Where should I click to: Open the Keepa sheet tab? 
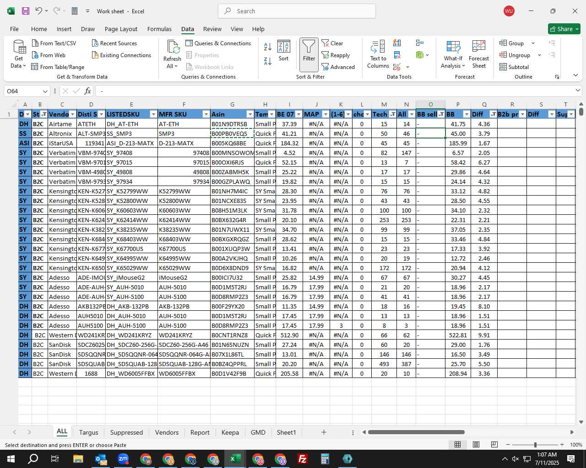[x=230, y=432]
